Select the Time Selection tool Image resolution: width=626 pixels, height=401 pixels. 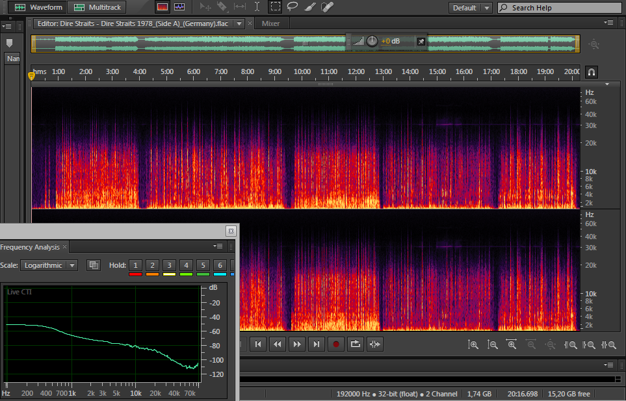pyautogui.click(x=257, y=6)
